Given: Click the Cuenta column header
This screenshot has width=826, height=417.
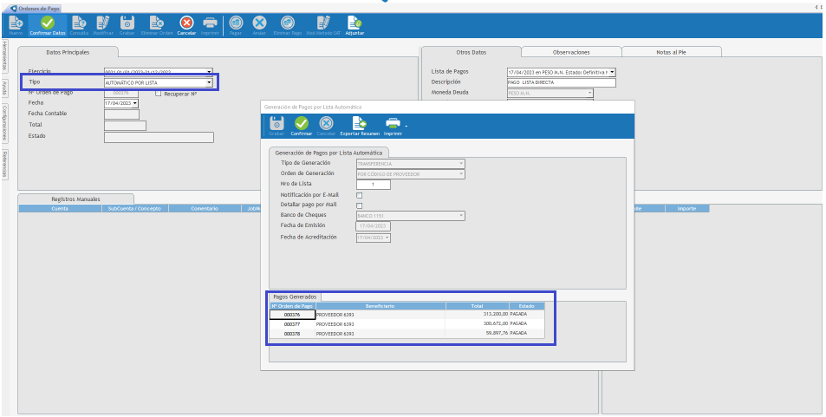Looking at the screenshot, I should 60,209.
